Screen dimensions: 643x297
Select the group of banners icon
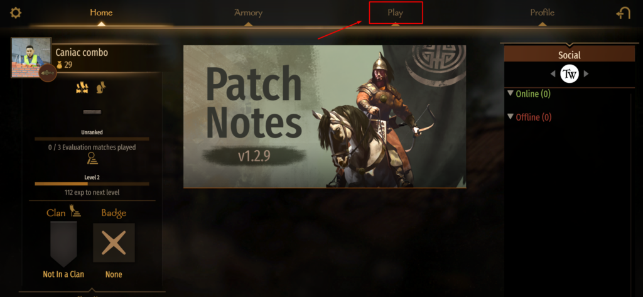(x=82, y=87)
